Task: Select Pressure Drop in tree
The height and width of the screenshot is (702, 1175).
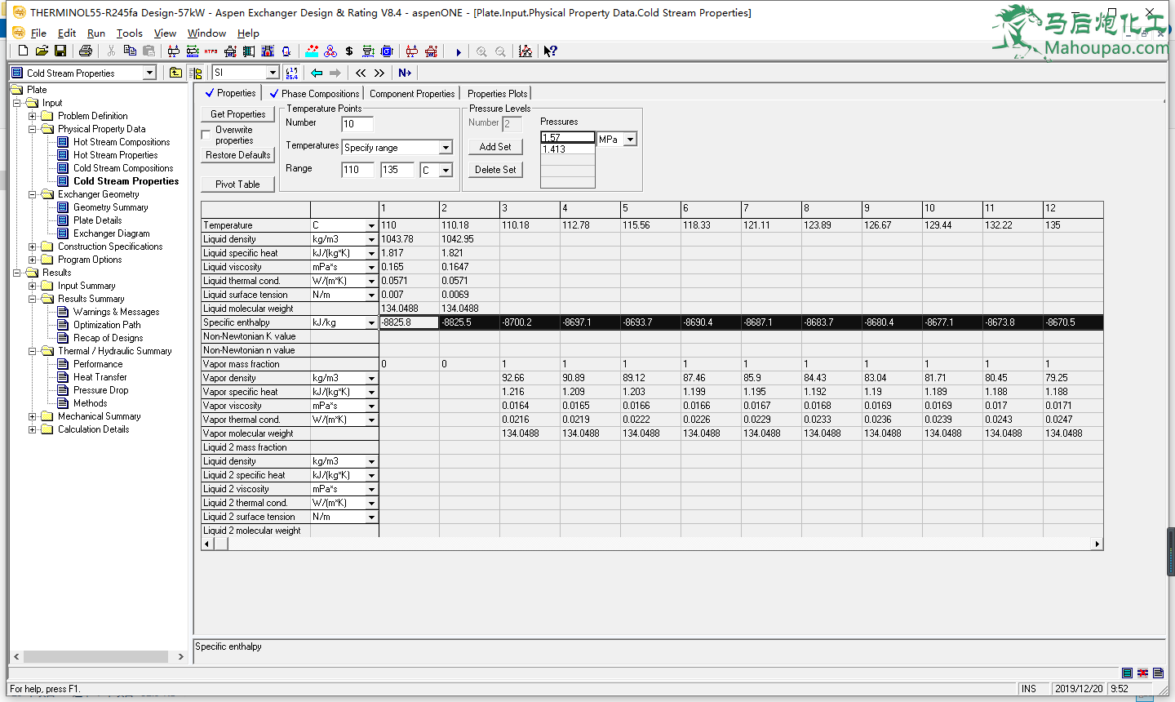Action: click(100, 390)
